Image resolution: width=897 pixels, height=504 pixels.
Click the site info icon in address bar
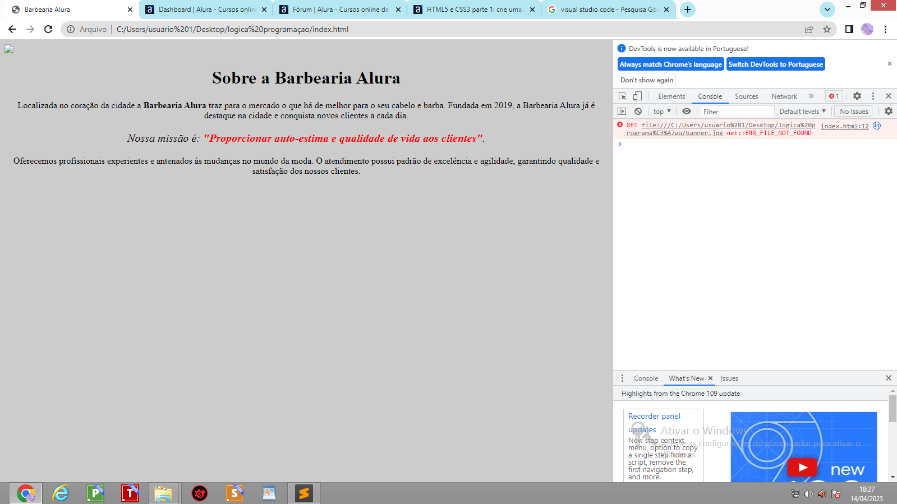point(71,29)
